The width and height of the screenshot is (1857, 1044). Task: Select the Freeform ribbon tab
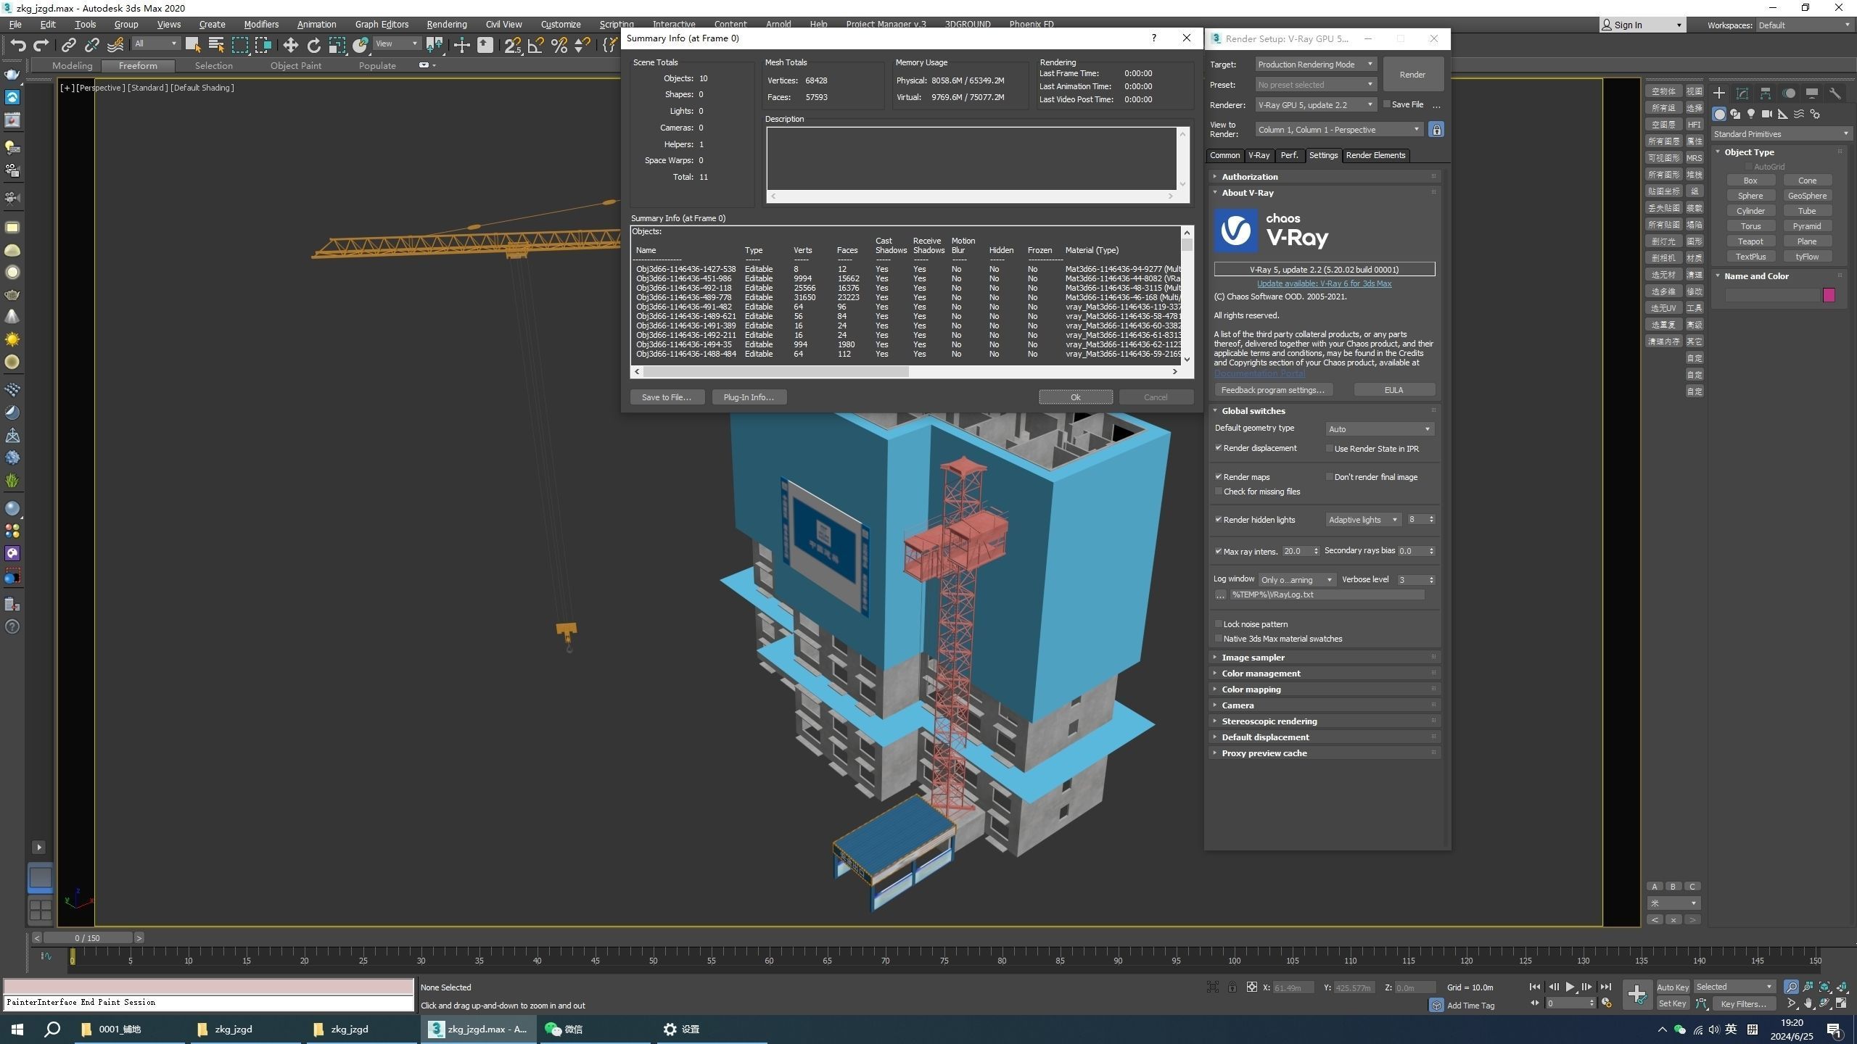[x=137, y=65]
